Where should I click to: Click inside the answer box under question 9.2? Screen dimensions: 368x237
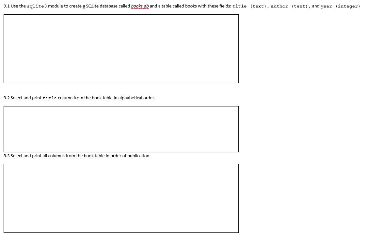(x=121, y=129)
